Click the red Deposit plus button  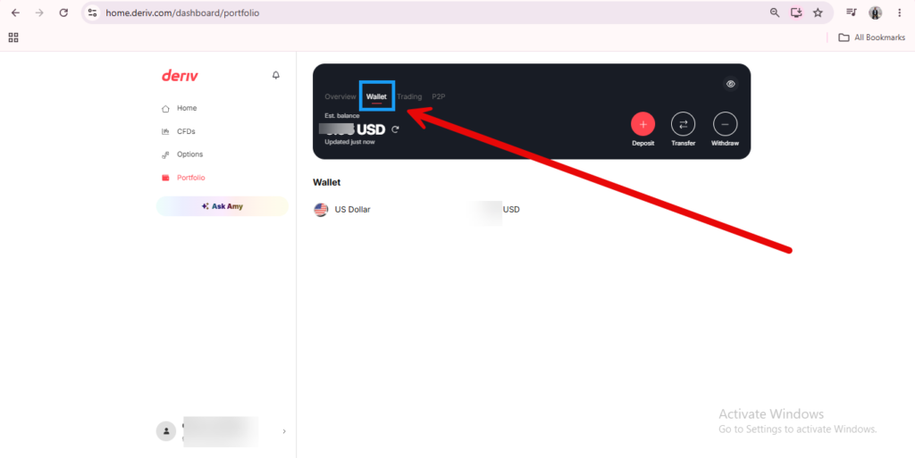click(643, 124)
